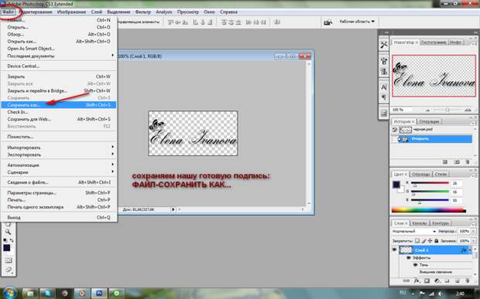Image resolution: width=480 pixels, height=299 pixels.
Task: Open the Character panel icon
Action: [x=383, y=87]
